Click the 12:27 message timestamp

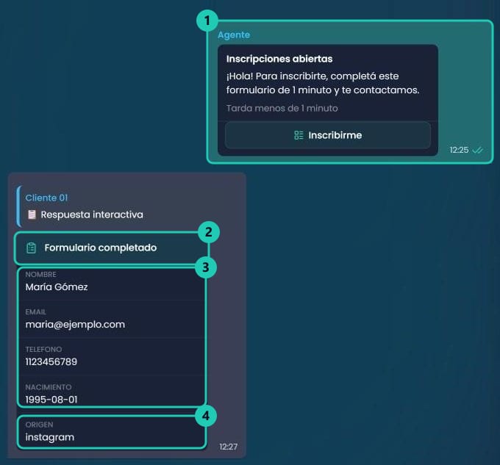pos(229,447)
